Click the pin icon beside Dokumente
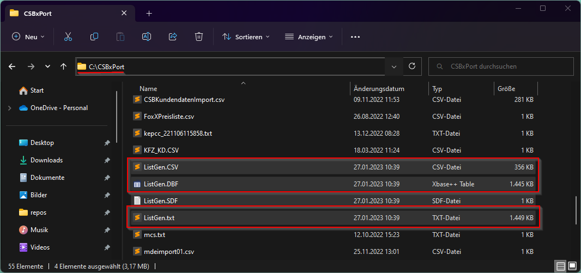The width and height of the screenshot is (581, 273). coord(107,178)
